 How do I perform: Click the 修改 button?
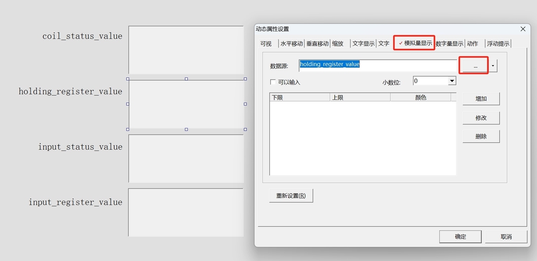(481, 118)
